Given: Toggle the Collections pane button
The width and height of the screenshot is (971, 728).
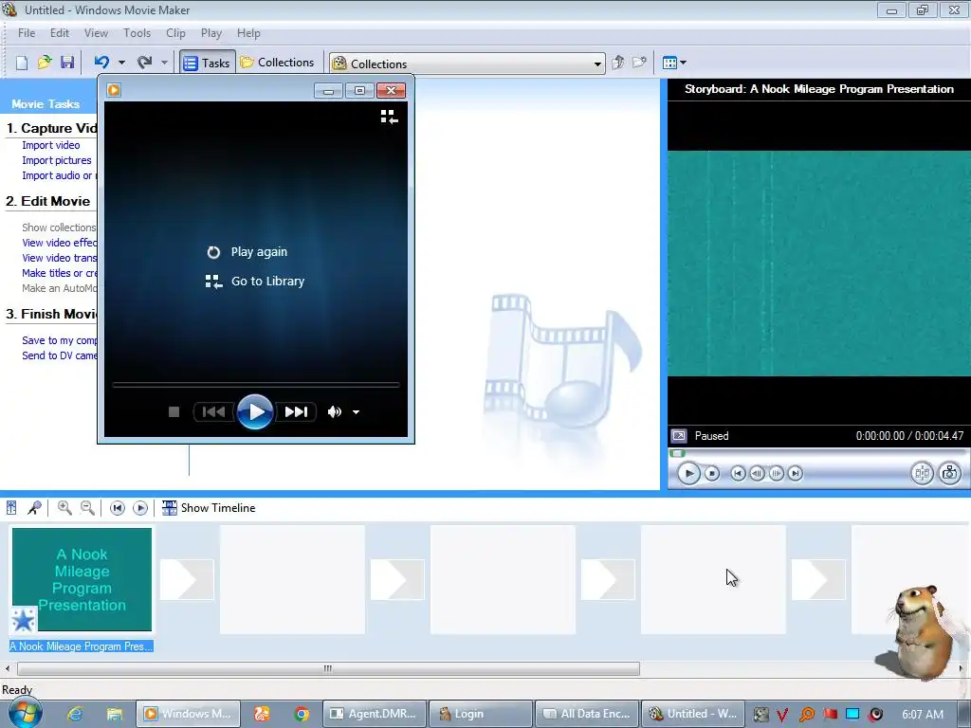Looking at the screenshot, I should pyautogui.click(x=278, y=63).
